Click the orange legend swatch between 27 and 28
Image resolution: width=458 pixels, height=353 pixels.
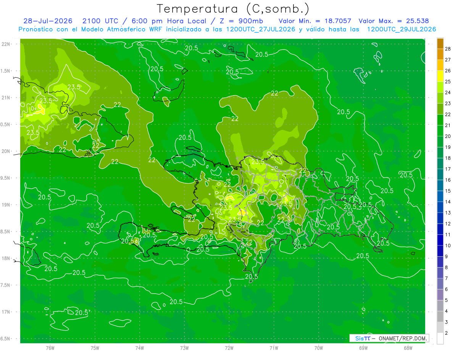440,54
